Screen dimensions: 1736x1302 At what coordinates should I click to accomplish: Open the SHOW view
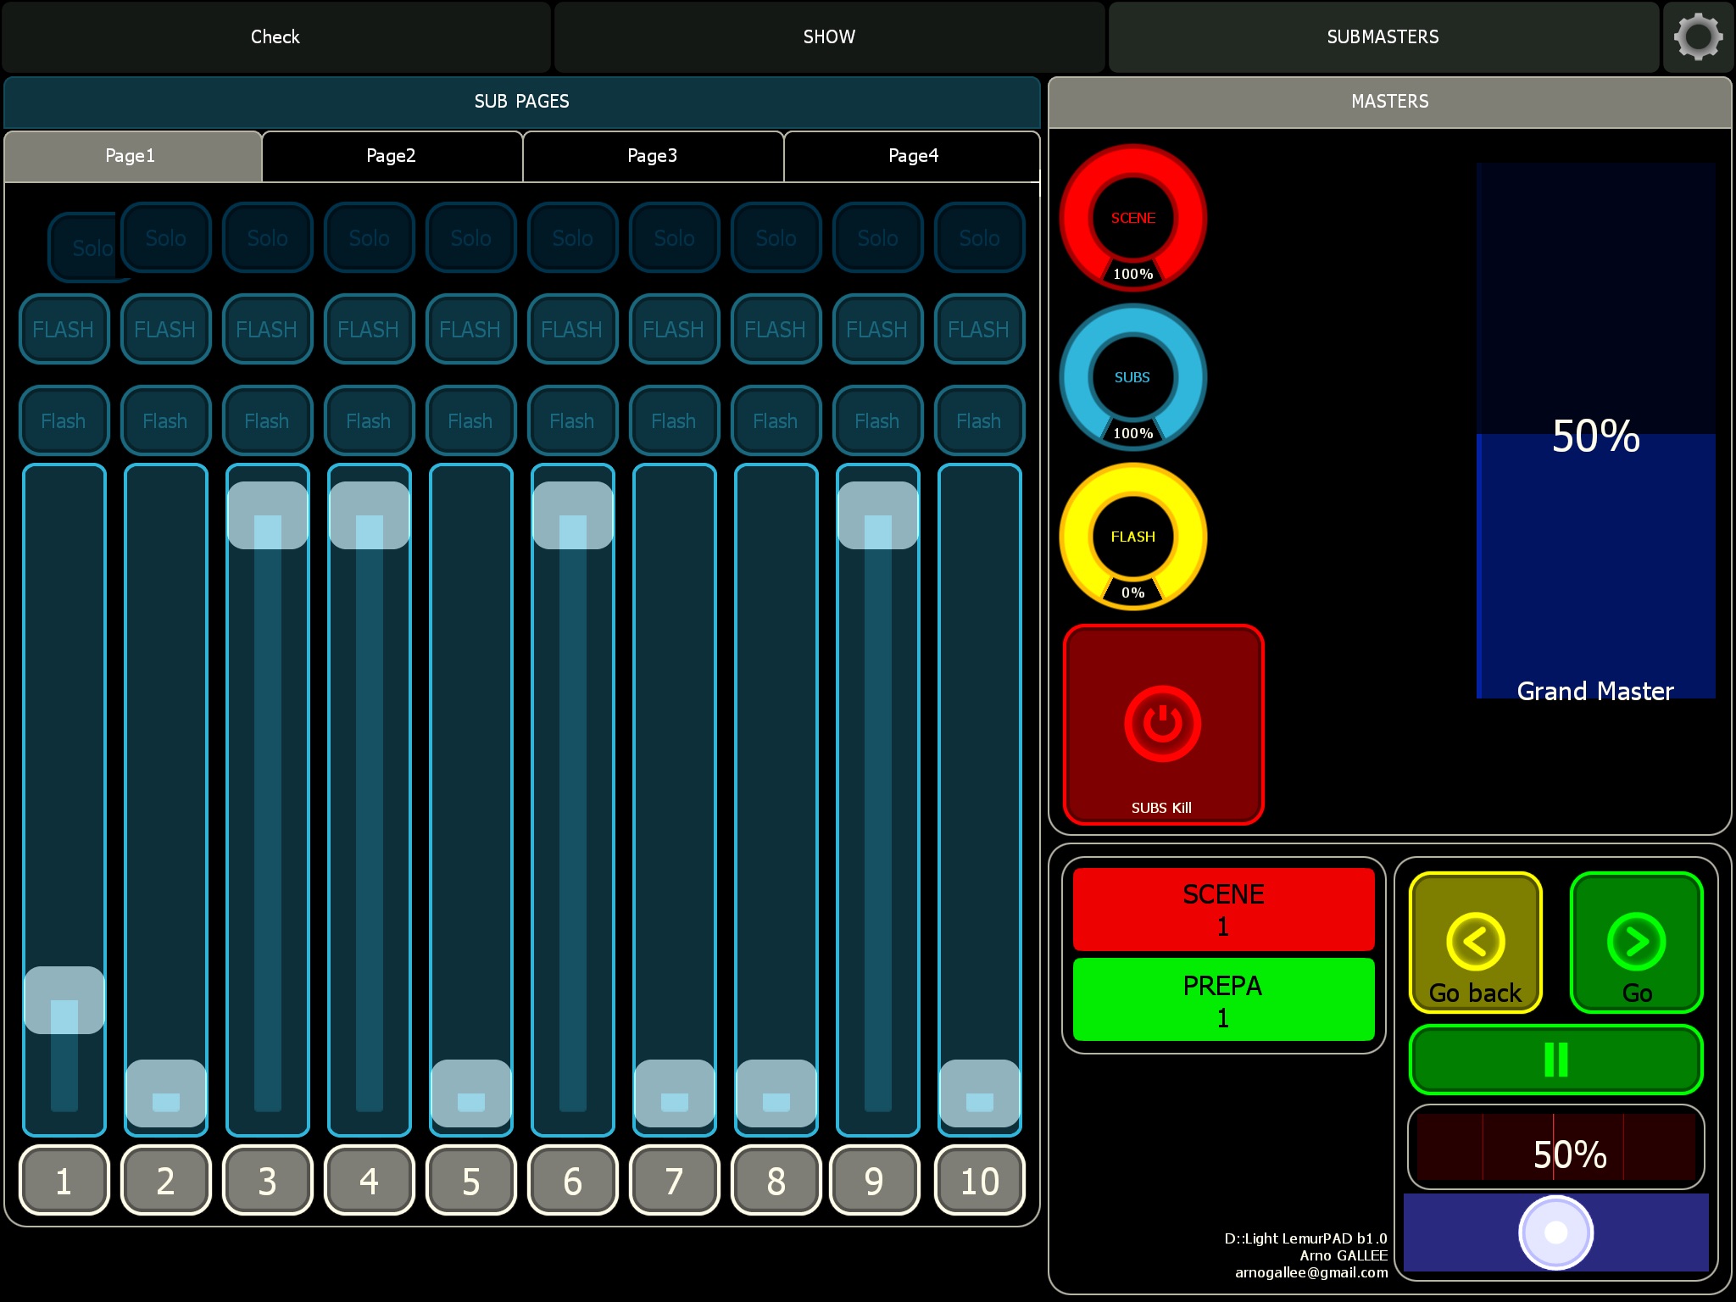829,36
